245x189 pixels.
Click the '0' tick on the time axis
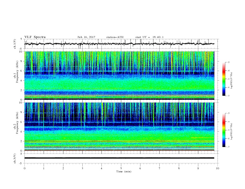pyautogui.click(x=24, y=168)
